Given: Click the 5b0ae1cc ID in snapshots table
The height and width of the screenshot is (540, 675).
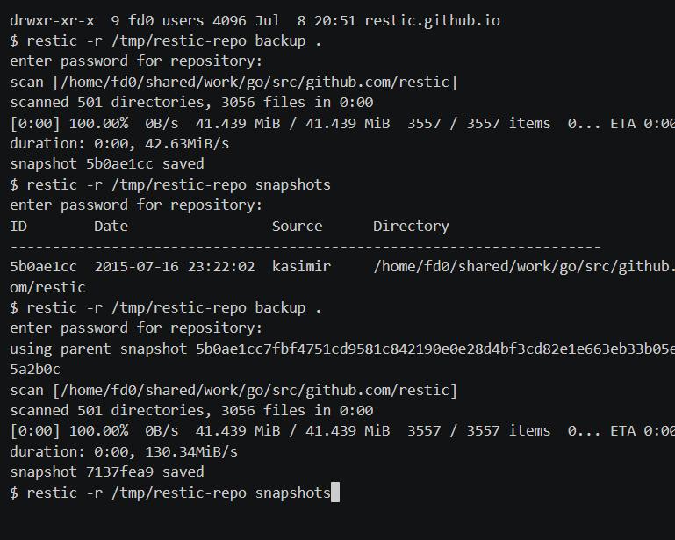Looking at the screenshot, I should point(44,267).
